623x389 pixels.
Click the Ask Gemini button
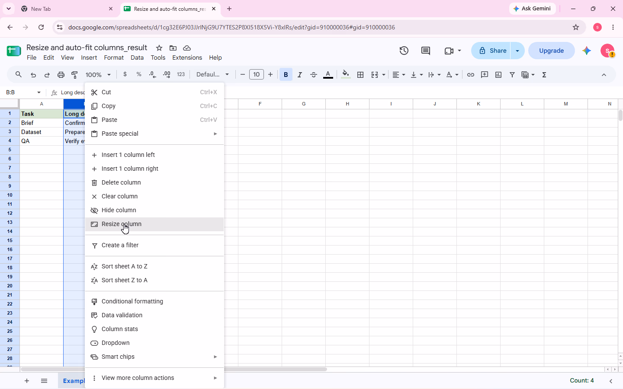click(x=532, y=9)
